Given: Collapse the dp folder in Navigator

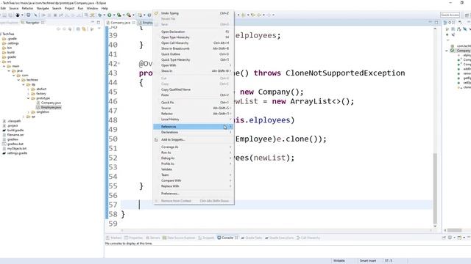Looking at the screenshot, I should 24,84.
